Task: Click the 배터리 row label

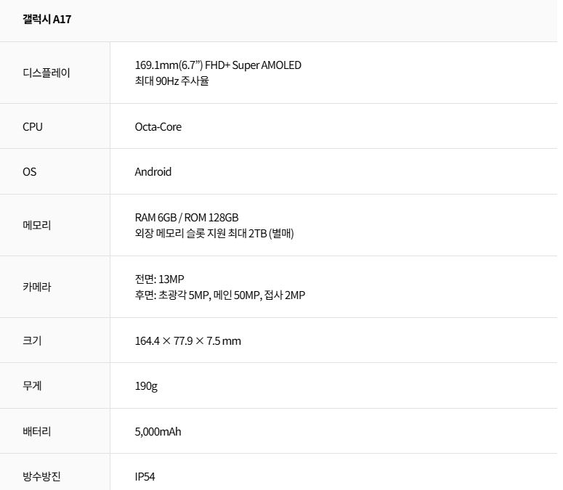Action: click(x=37, y=431)
